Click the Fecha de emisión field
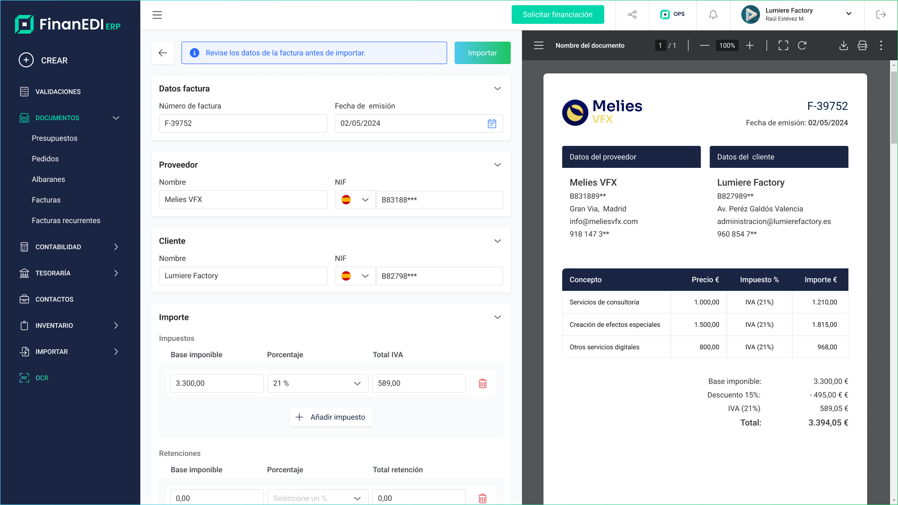This screenshot has height=505, width=898. pyautogui.click(x=419, y=123)
